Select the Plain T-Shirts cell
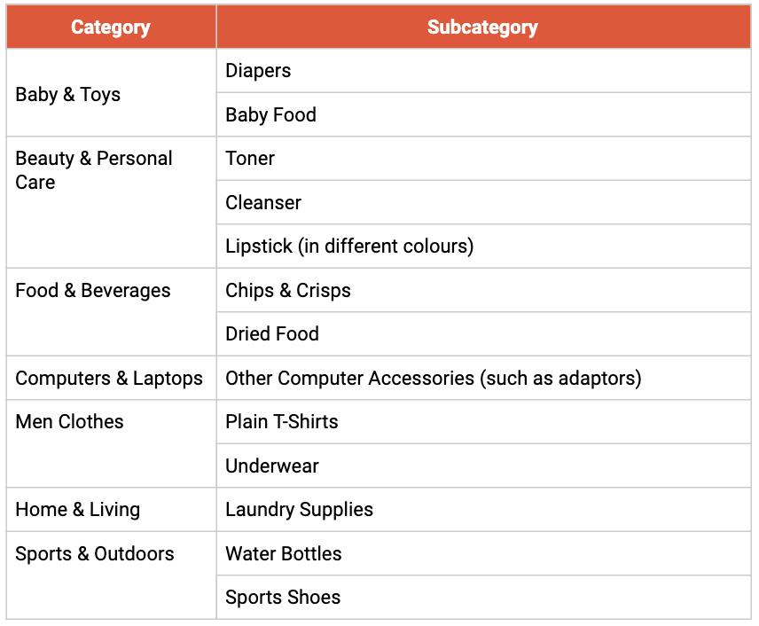The image size is (759, 626). click(282, 422)
